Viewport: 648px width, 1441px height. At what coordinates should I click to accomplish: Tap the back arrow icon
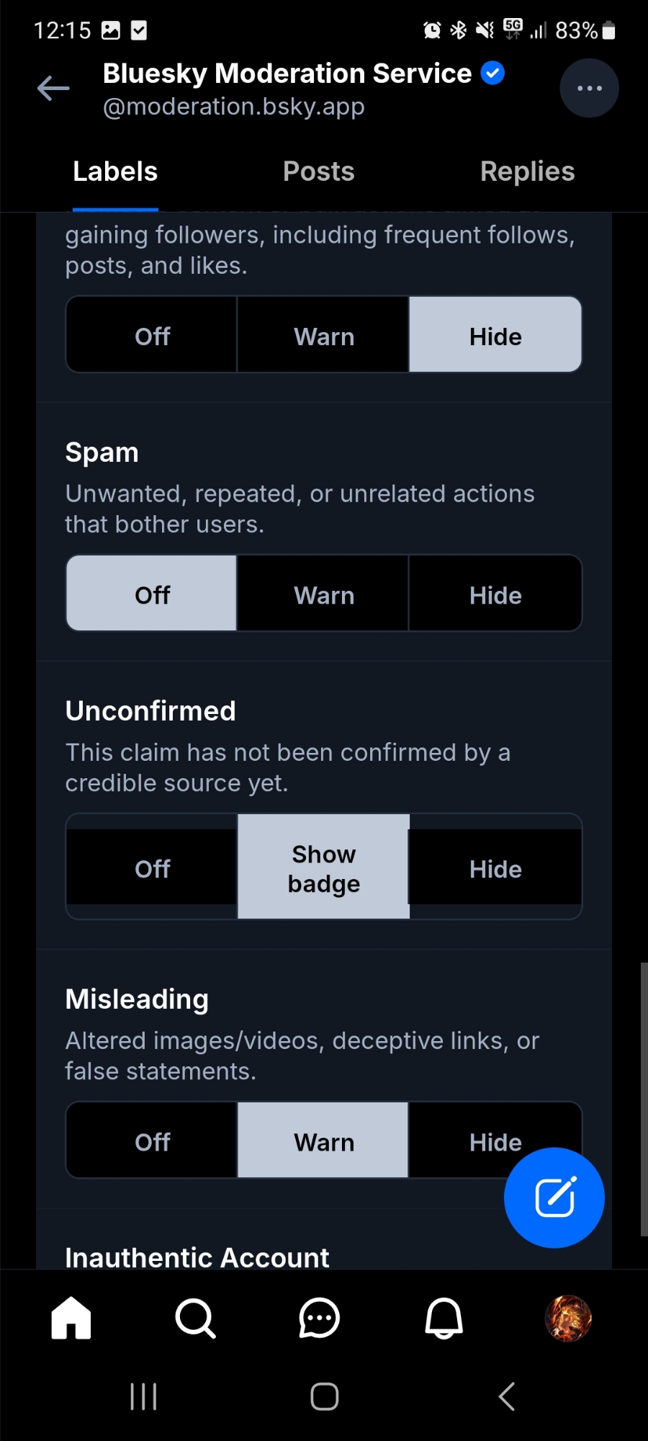coord(53,89)
